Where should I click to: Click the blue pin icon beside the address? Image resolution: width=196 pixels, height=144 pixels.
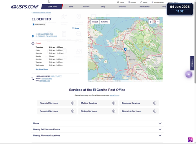pyautogui.click(x=33, y=36)
